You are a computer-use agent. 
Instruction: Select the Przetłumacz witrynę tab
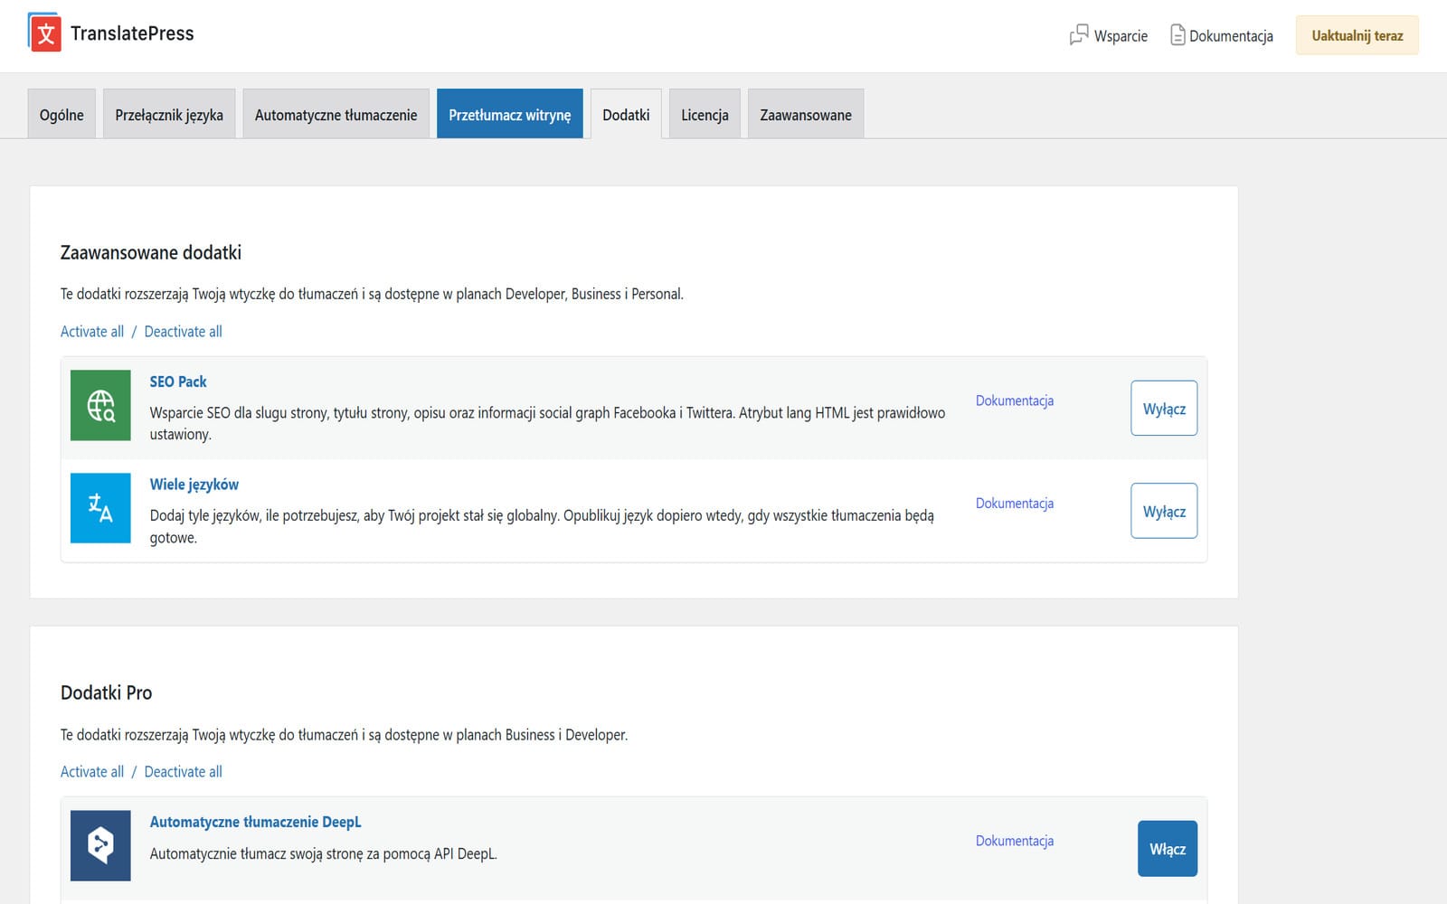click(x=510, y=114)
